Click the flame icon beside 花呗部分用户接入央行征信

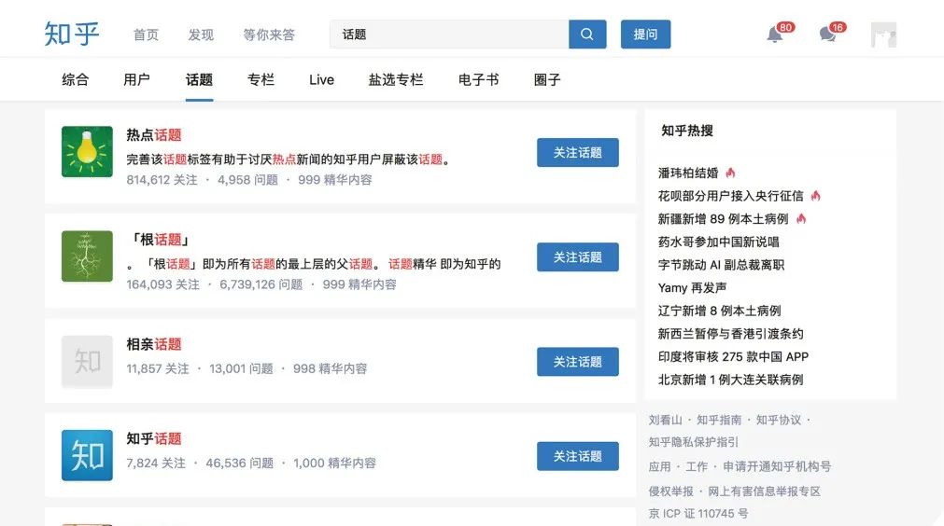click(815, 195)
